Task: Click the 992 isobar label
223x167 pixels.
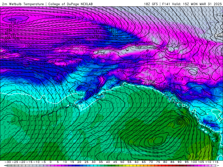Action: click(113, 31)
